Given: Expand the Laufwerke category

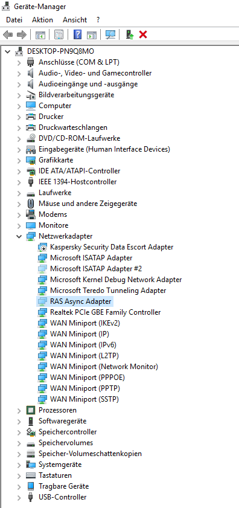Looking at the screenshot, I should (19, 193).
